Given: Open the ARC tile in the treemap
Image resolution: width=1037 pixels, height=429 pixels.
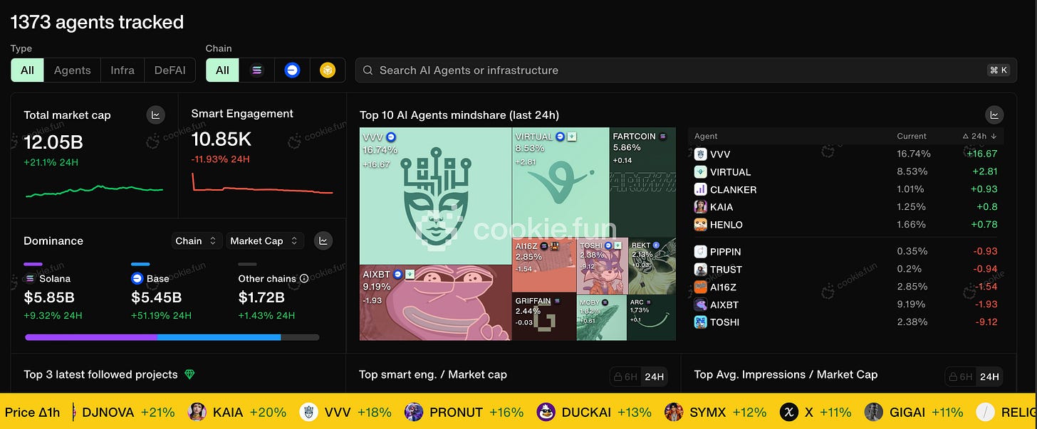Looking at the screenshot, I should pos(652,318).
